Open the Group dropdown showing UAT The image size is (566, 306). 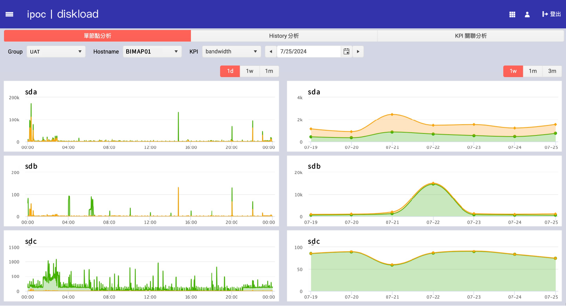coord(56,52)
